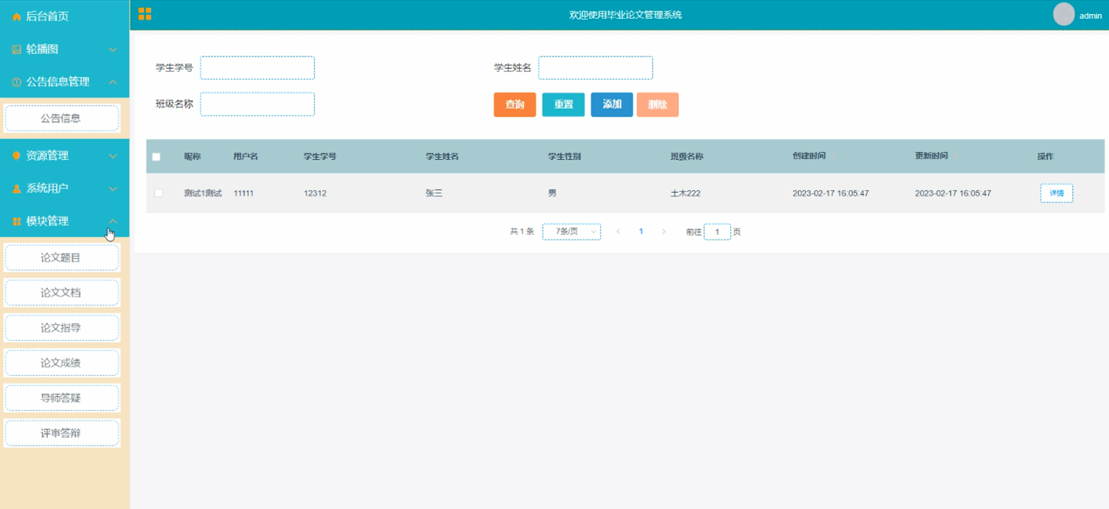Open the 论文成绩 submenu item
Image resolution: width=1109 pixels, height=509 pixels.
62,363
